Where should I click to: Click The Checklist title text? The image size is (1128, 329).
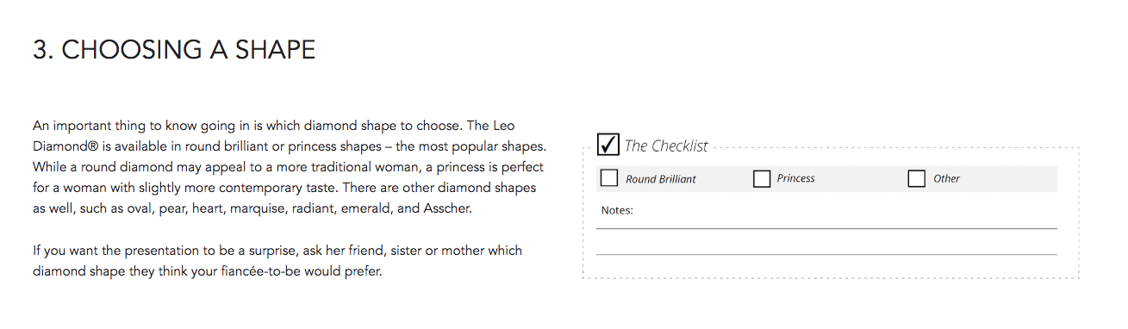[666, 146]
